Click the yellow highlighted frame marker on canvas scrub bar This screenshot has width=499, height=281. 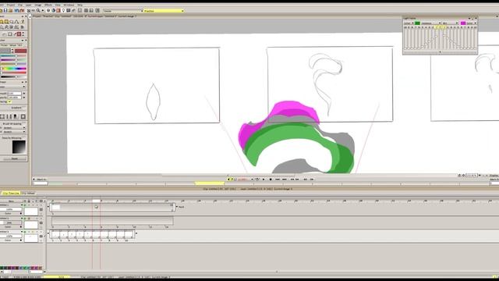[x=210, y=183]
